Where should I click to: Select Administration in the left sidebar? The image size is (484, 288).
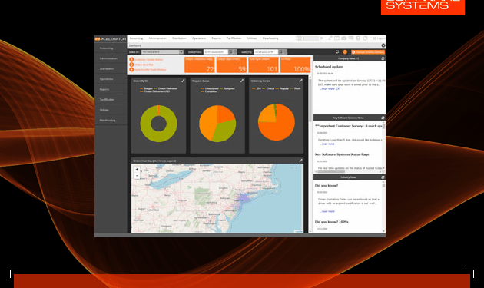tap(111, 58)
